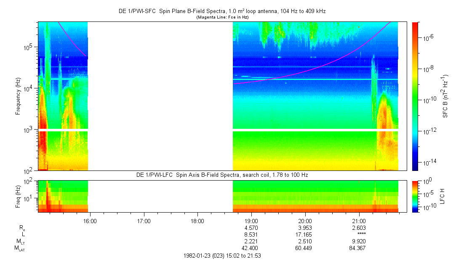Click the MLT value 9.920
Image resolution: width=456 pixels, height=261 pixels.
point(359,242)
